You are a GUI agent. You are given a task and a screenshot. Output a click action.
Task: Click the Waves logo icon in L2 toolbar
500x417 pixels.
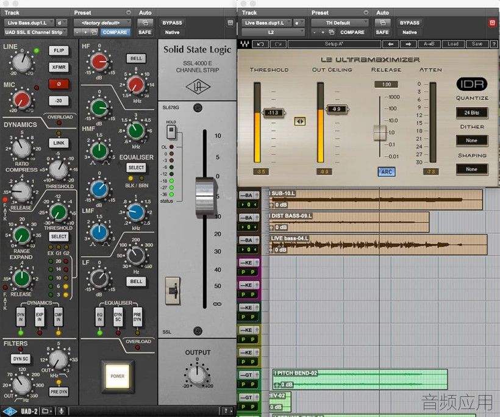point(245,45)
